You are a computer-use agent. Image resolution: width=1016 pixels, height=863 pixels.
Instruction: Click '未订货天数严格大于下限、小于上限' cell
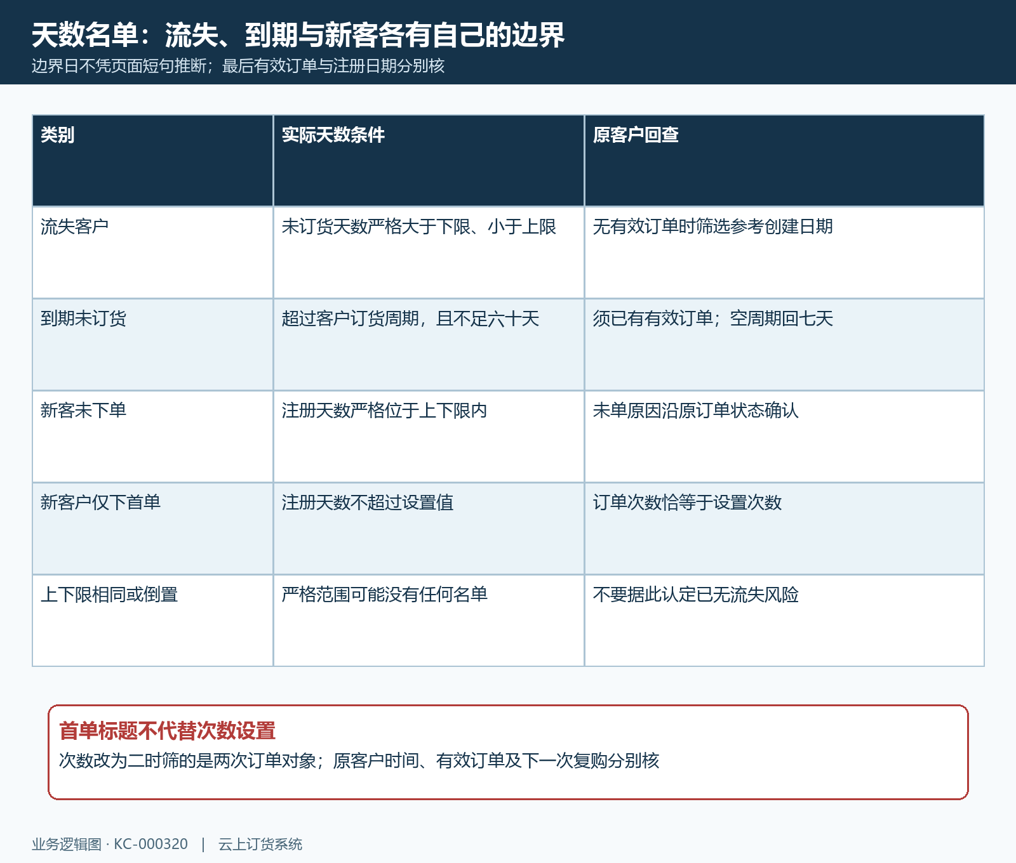point(429,253)
